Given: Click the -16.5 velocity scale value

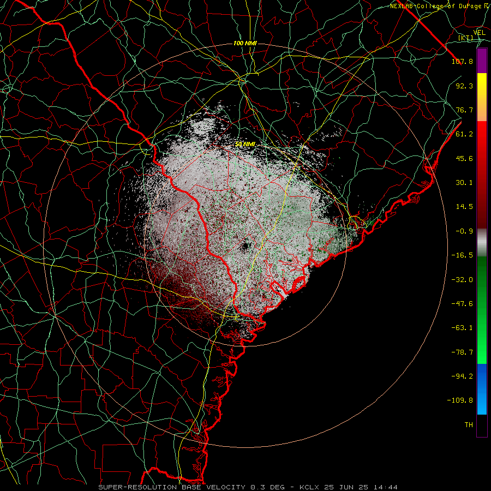Looking at the screenshot, I should pos(462,255).
